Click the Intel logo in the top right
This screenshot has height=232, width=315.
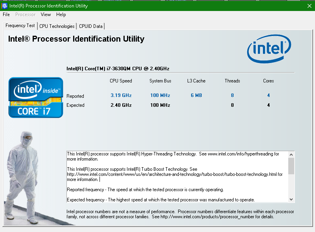269,49
